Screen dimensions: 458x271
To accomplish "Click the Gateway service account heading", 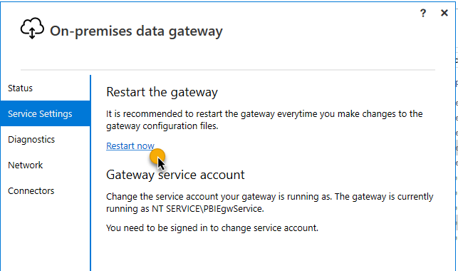I will click(x=175, y=175).
